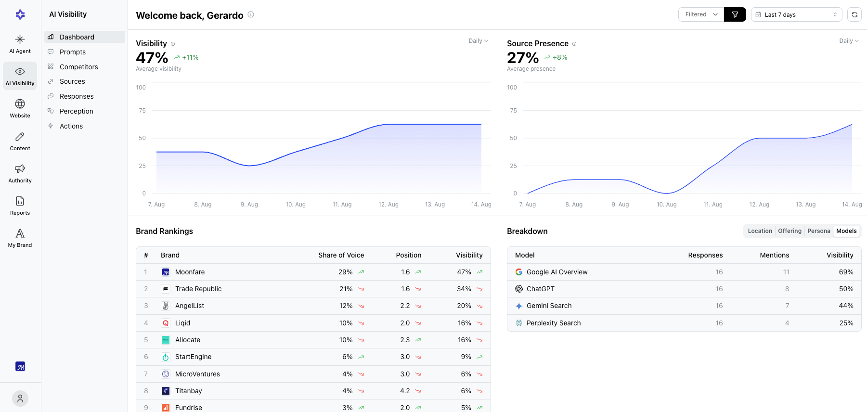
Task: Click the +11% visibility change indicator
Action: [186, 57]
